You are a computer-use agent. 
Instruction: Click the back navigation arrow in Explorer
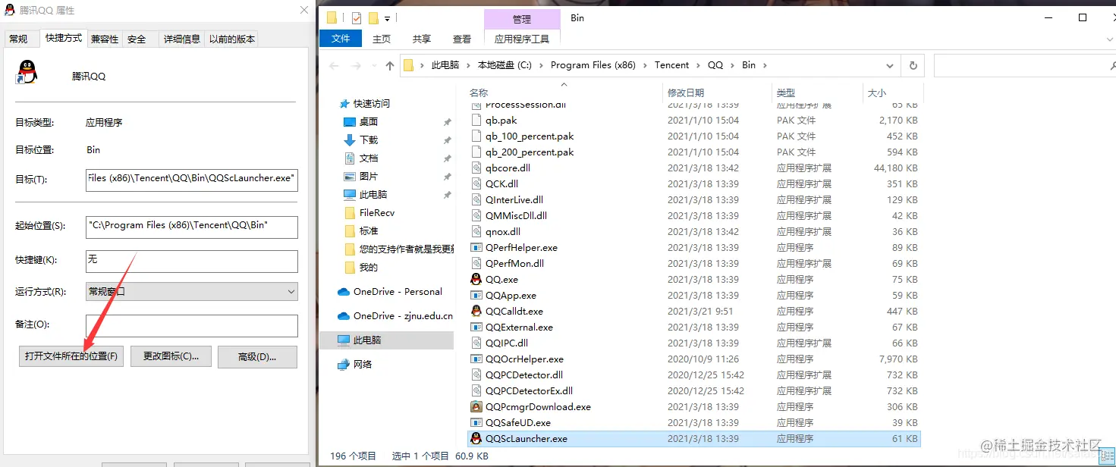tap(334, 65)
